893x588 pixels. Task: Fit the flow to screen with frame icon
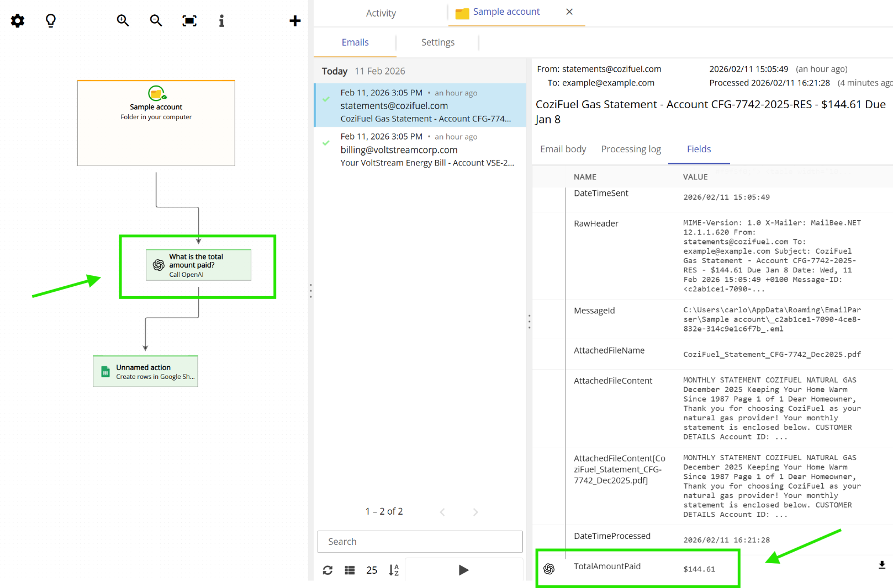[x=189, y=20]
